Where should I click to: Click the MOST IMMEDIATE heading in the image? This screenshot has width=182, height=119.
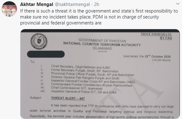(156, 34)
